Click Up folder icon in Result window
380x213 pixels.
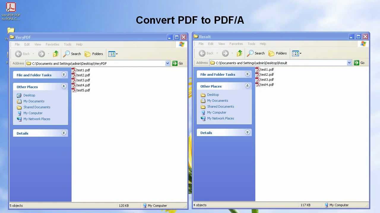[240, 53]
